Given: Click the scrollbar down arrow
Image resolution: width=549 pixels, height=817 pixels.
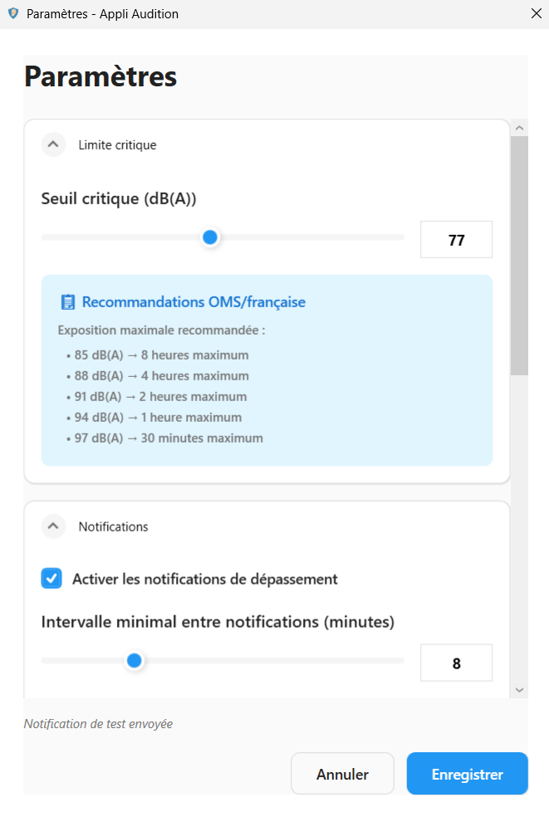Looking at the screenshot, I should coord(519,689).
